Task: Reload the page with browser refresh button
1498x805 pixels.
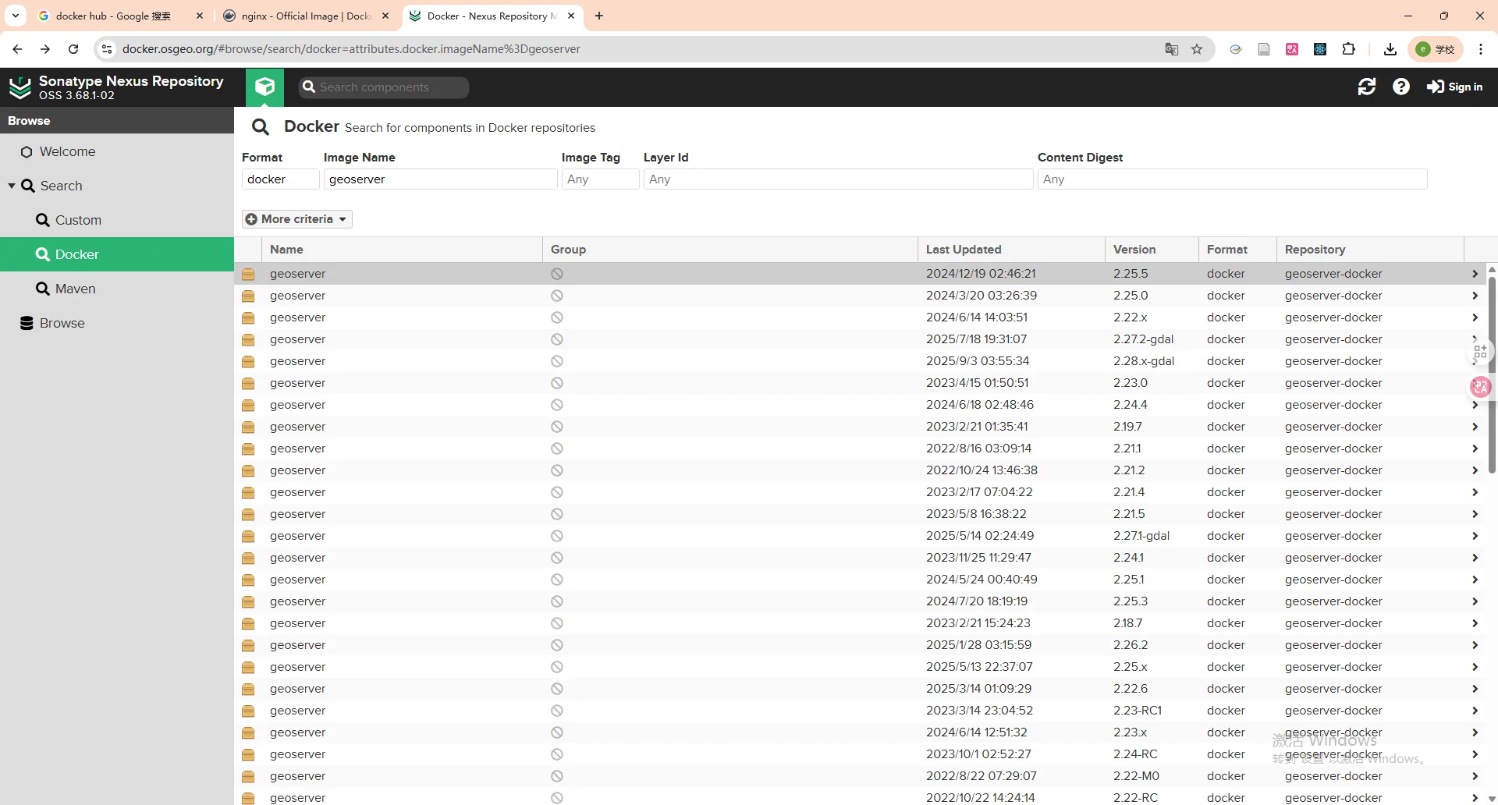Action: (73, 49)
